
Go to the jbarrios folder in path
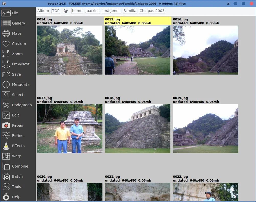(92, 11)
